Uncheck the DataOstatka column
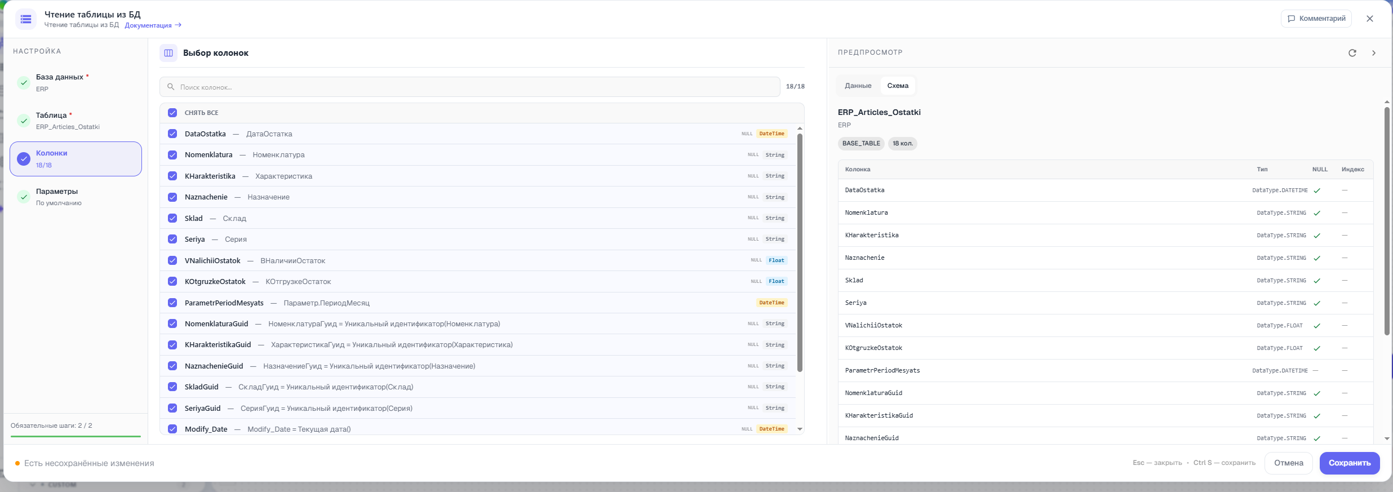The image size is (1393, 492). pyautogui.click(x=172, y=134)
